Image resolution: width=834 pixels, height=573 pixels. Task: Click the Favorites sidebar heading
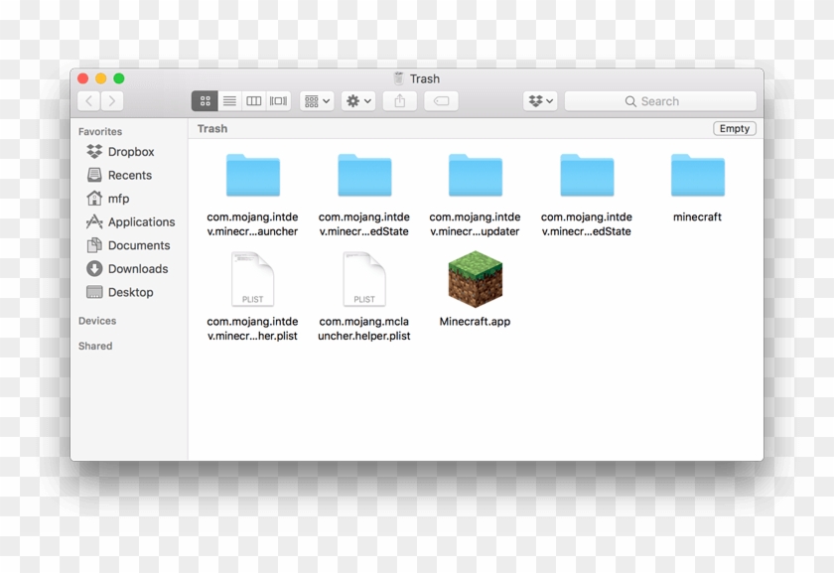click(100, 131)
